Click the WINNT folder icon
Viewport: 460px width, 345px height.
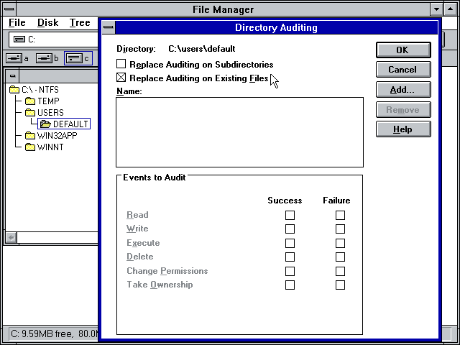click(x=30, y=147)
